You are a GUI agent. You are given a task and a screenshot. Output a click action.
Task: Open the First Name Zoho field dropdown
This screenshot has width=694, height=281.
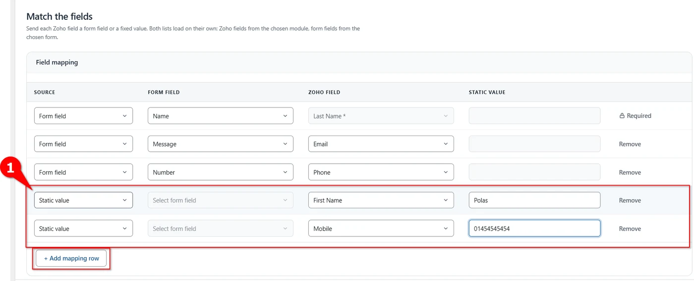(x=381, y=200)
